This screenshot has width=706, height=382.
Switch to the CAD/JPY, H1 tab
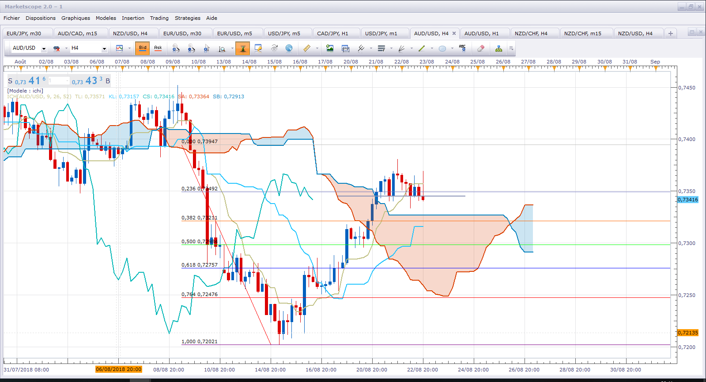tap(336, 33)
